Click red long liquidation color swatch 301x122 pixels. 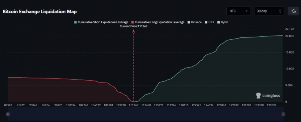pyautogui.click(x=132, y=22)
